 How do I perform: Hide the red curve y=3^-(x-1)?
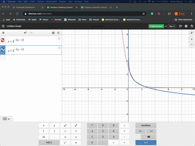pos(3,40)
